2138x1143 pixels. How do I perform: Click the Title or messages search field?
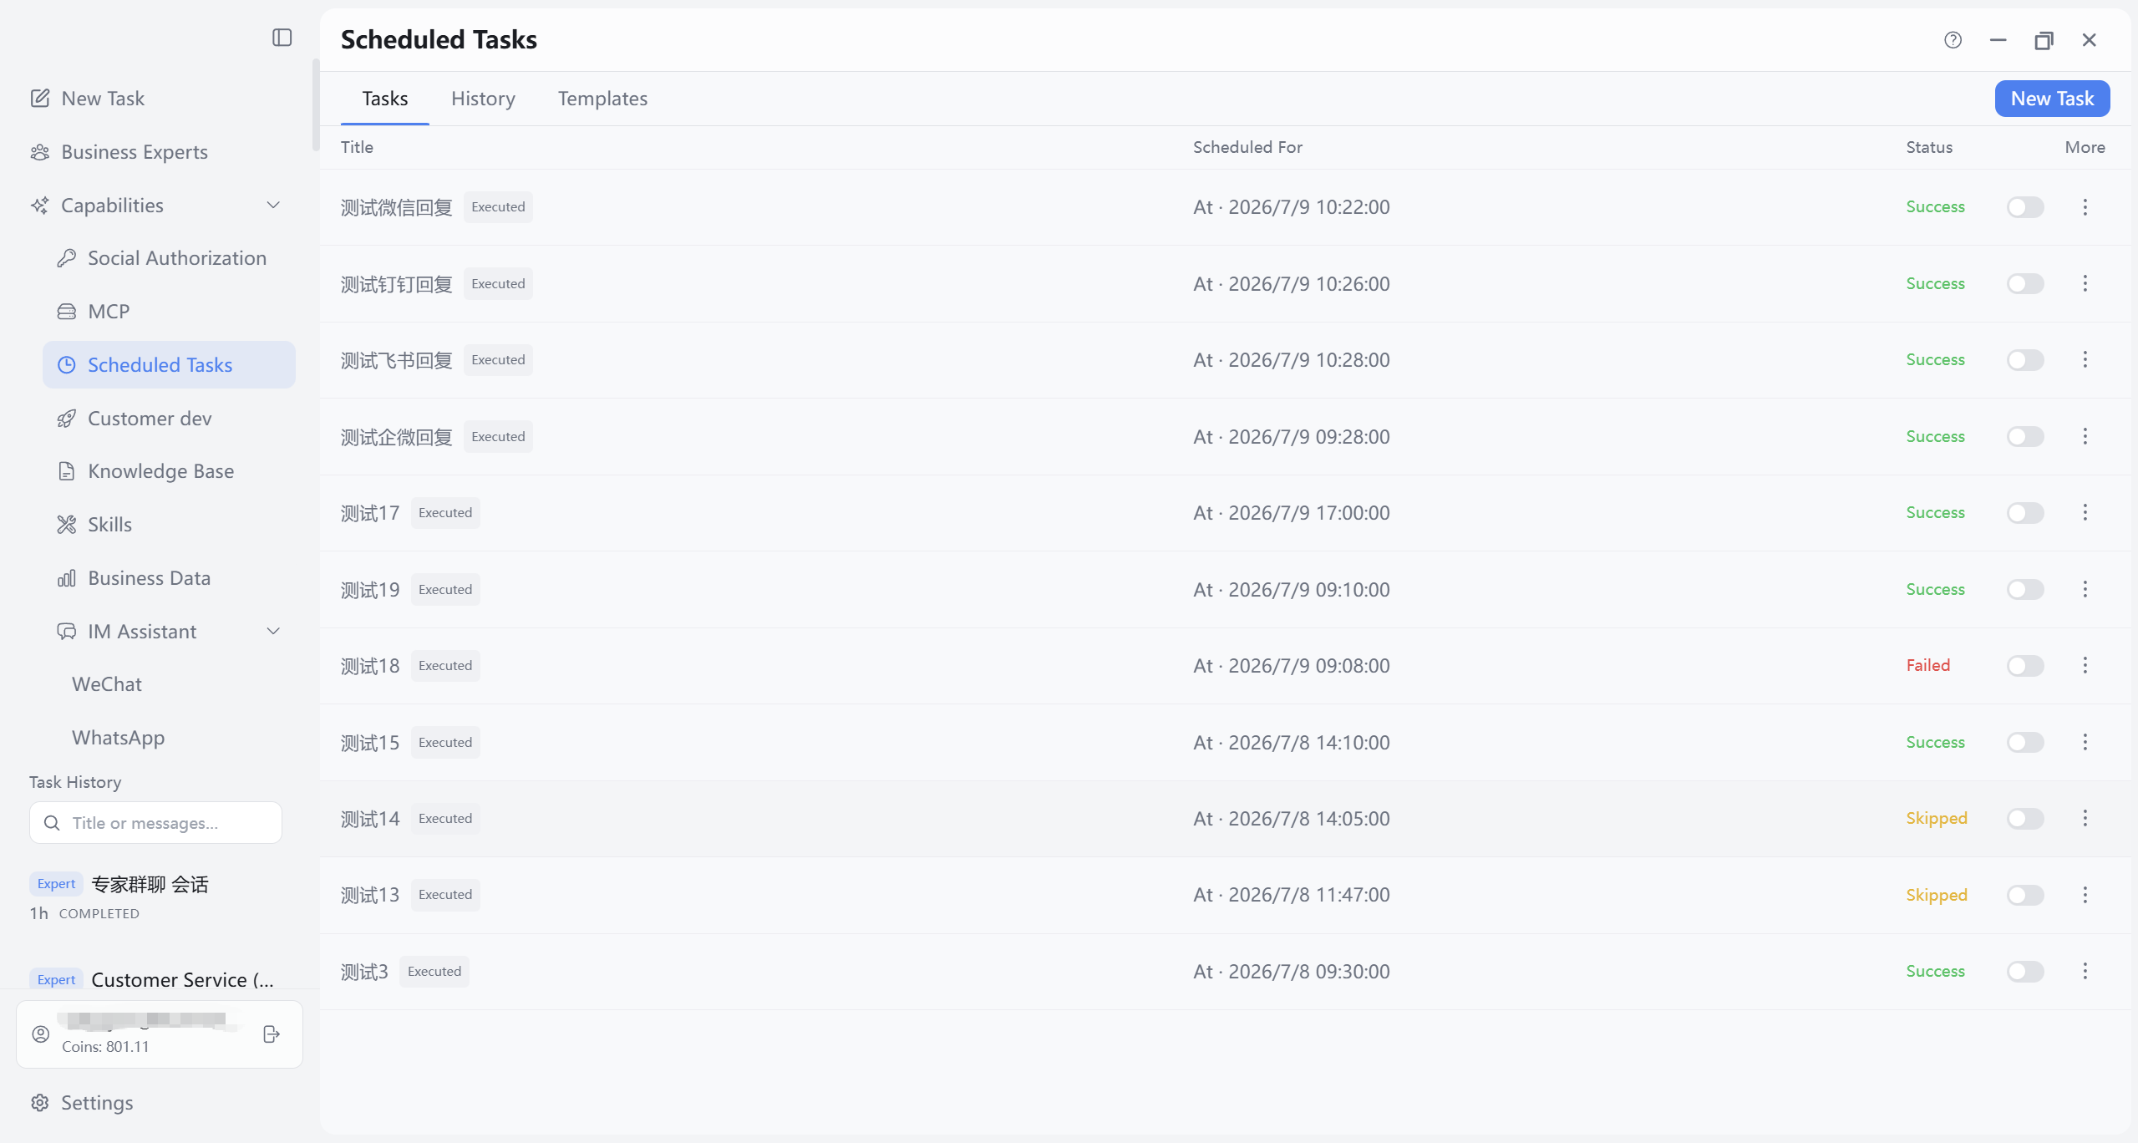tap(155, 823)
